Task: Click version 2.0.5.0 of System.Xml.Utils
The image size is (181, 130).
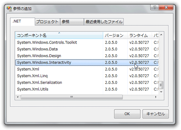Action: tap(111, 89)
